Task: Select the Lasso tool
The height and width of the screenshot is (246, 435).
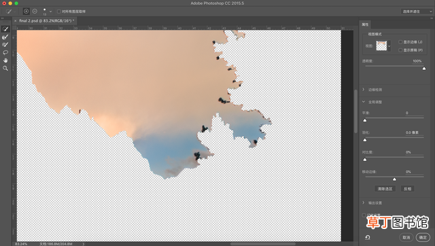Action: pos(5,52)
